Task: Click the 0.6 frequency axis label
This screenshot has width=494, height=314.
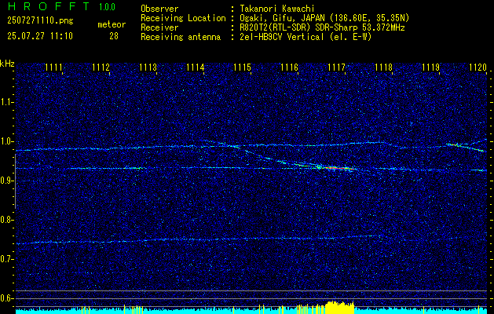Action: pos(6,298)
